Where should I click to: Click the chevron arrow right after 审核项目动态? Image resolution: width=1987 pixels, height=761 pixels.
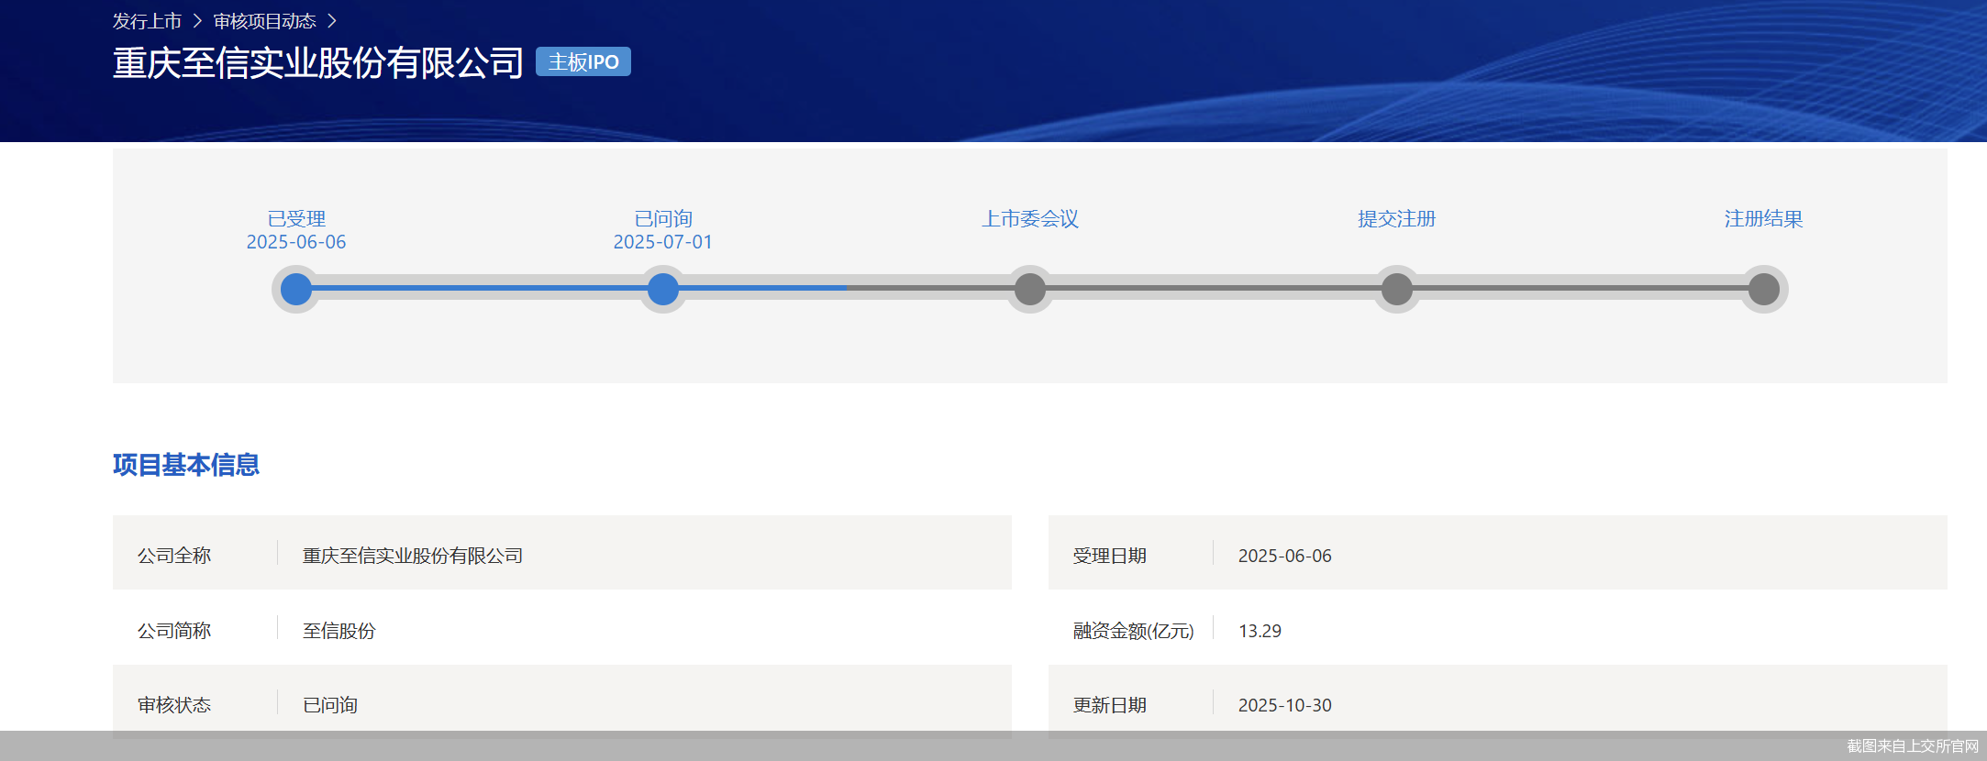(332, 21)
